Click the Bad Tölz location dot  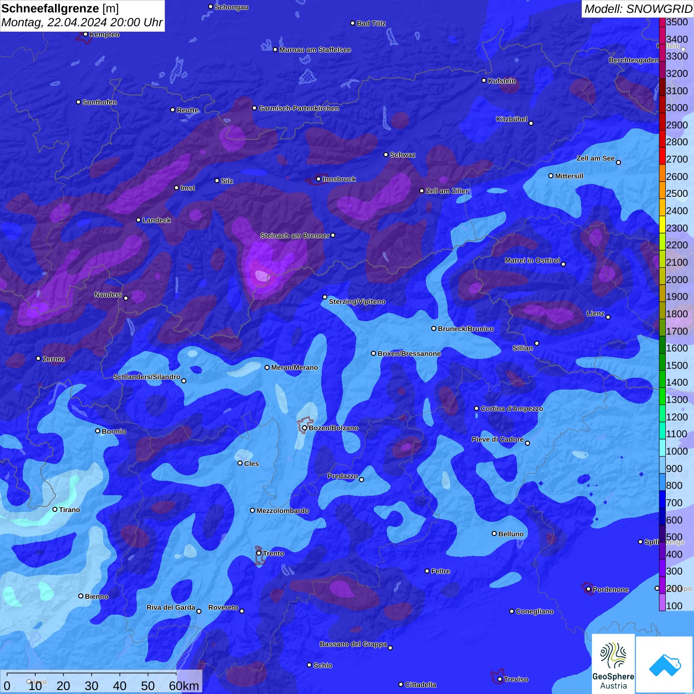point(352,23)
